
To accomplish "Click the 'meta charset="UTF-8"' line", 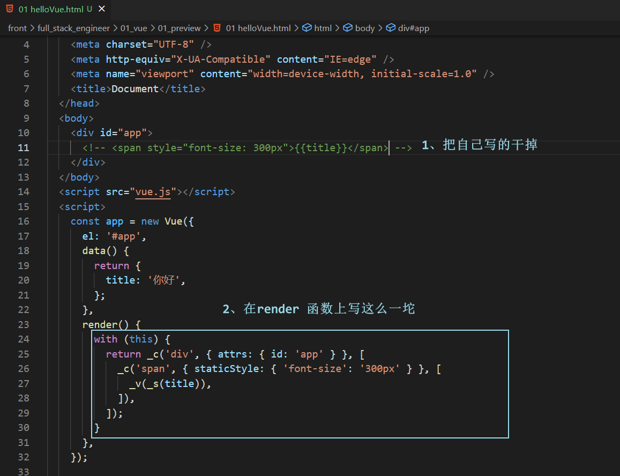I will point(141,44).
